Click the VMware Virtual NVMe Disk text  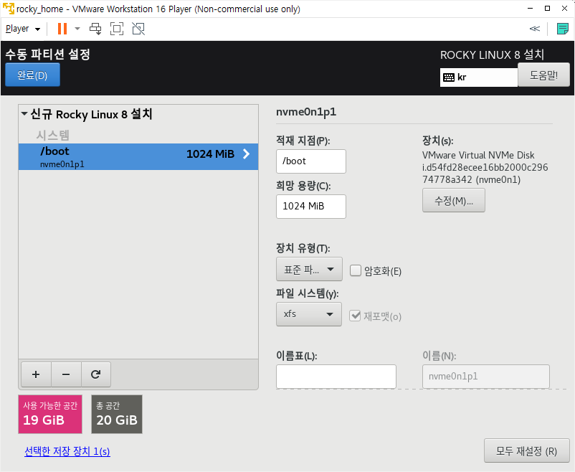478,155
